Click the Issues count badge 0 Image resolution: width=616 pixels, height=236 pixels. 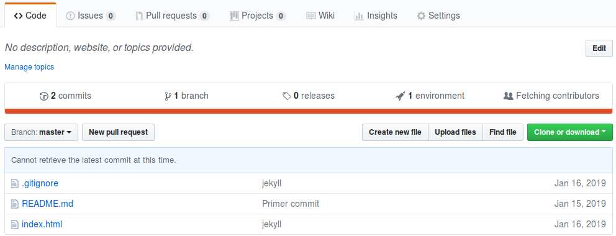coord(111,16)
